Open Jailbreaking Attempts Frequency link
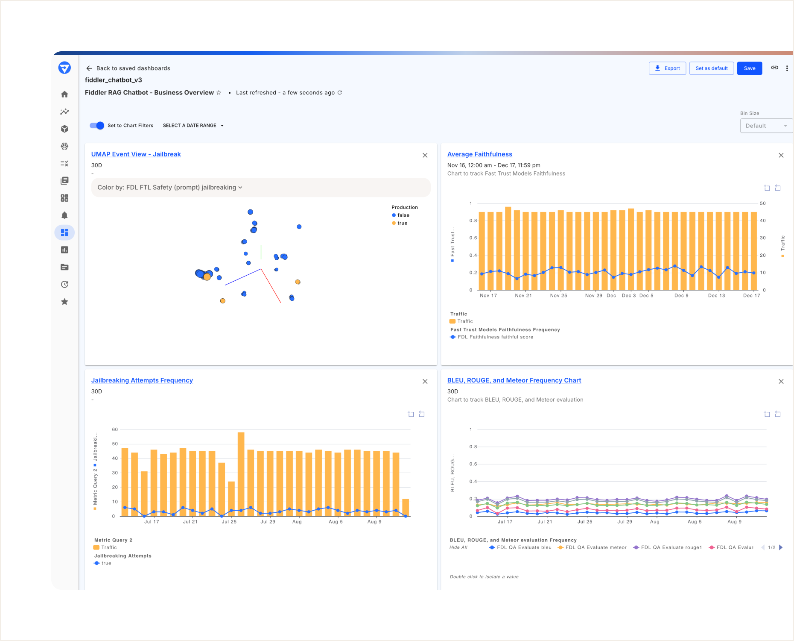 [142, 380]
